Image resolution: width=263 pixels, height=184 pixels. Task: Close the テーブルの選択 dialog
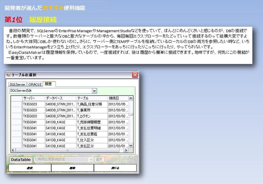point(135,75)
